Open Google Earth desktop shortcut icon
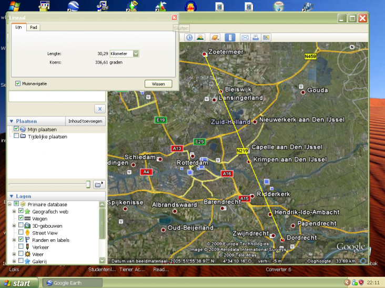The width and height of the screenshot is (385, 288). click(x=73, y=6)
